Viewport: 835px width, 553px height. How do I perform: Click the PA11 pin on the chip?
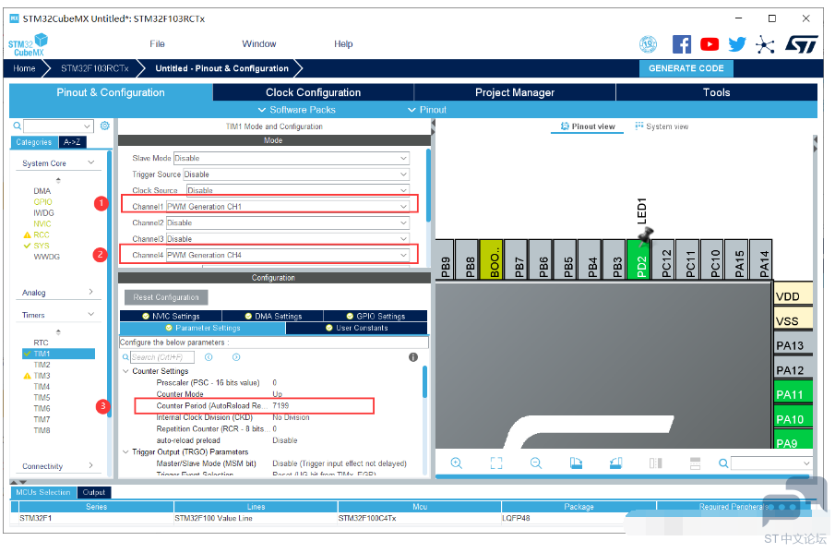(793, 394)
